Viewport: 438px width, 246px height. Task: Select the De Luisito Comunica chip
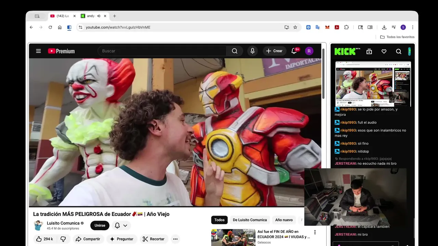coord(250,220)
